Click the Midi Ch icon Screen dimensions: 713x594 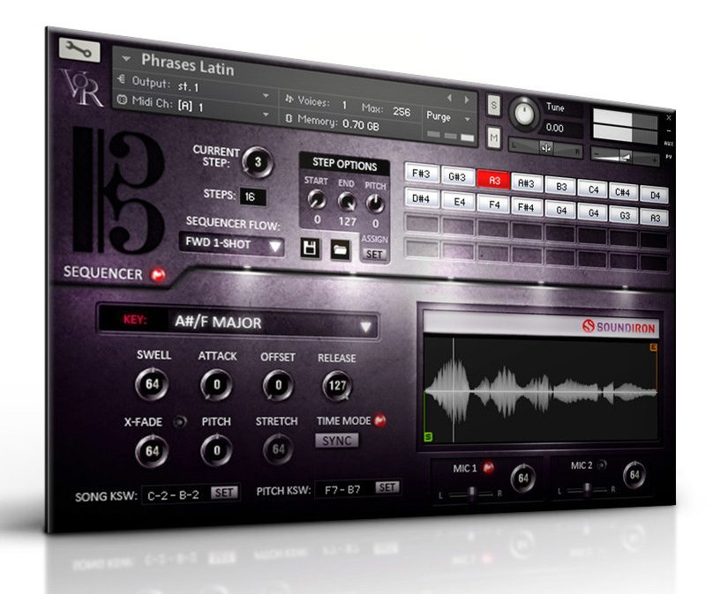(122, 99)
